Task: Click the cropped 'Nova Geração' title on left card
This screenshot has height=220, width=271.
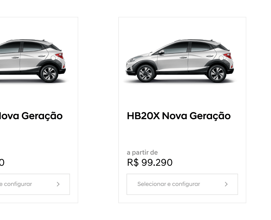Action: 31,116
